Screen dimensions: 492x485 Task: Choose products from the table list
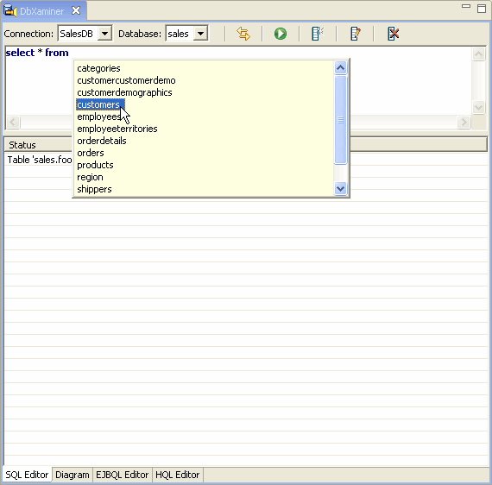95,165
